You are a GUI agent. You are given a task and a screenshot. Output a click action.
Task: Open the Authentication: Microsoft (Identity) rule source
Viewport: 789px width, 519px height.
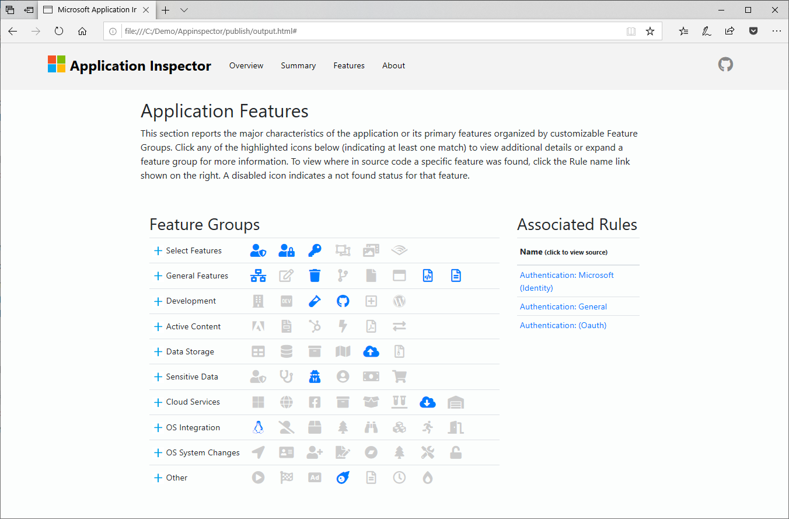tap(567, 281)
